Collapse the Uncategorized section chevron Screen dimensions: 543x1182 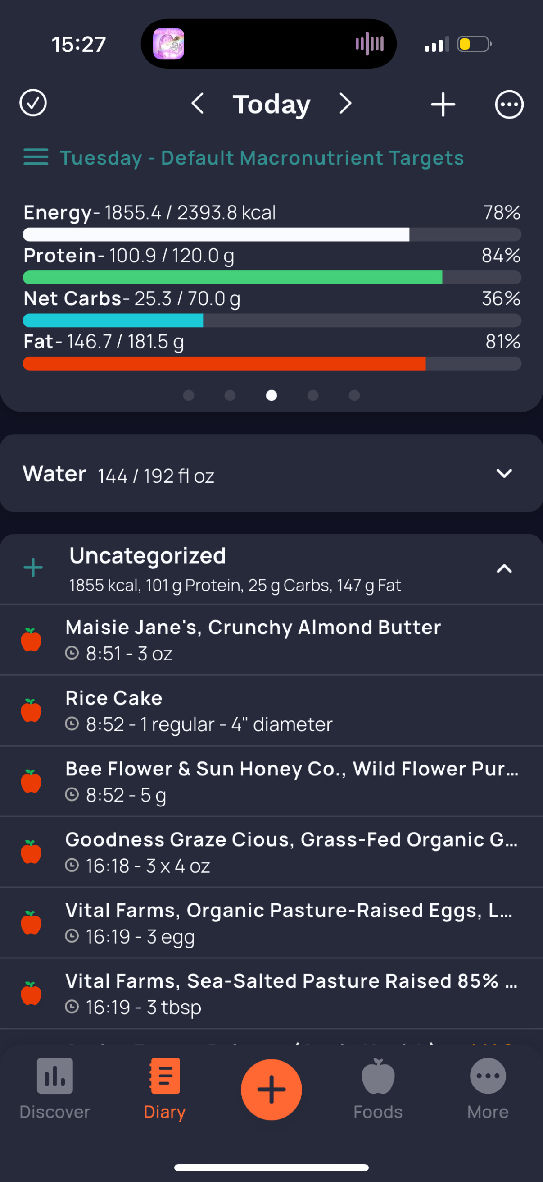504,569
